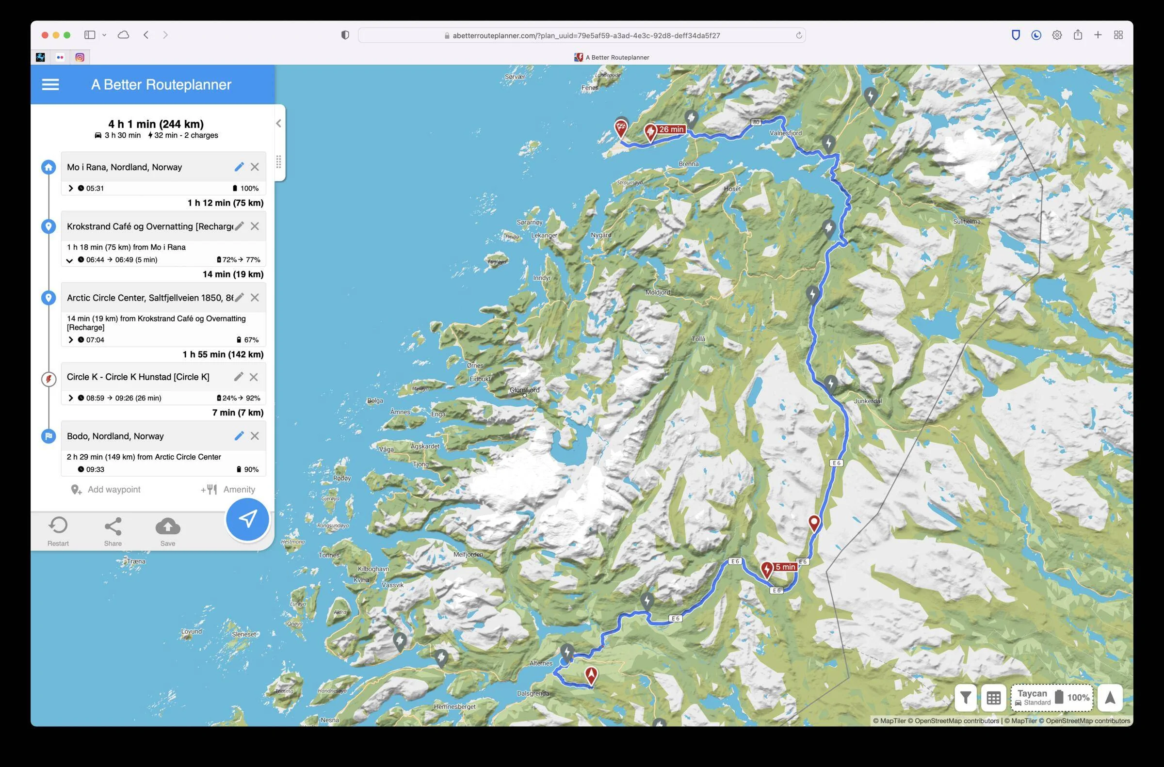This screenshot has width=1164, height=767.
Task: Reload the page in Safari
Action: click(x=798, y=35)
